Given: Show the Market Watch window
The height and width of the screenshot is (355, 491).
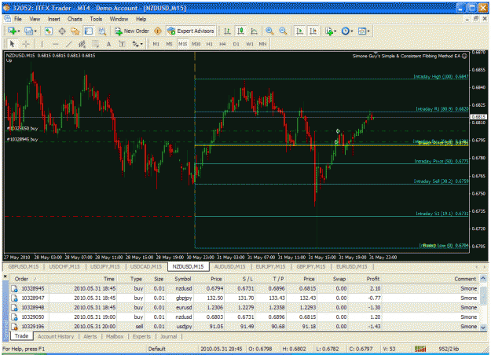Looking at the screenshot, I should [48, 31].
